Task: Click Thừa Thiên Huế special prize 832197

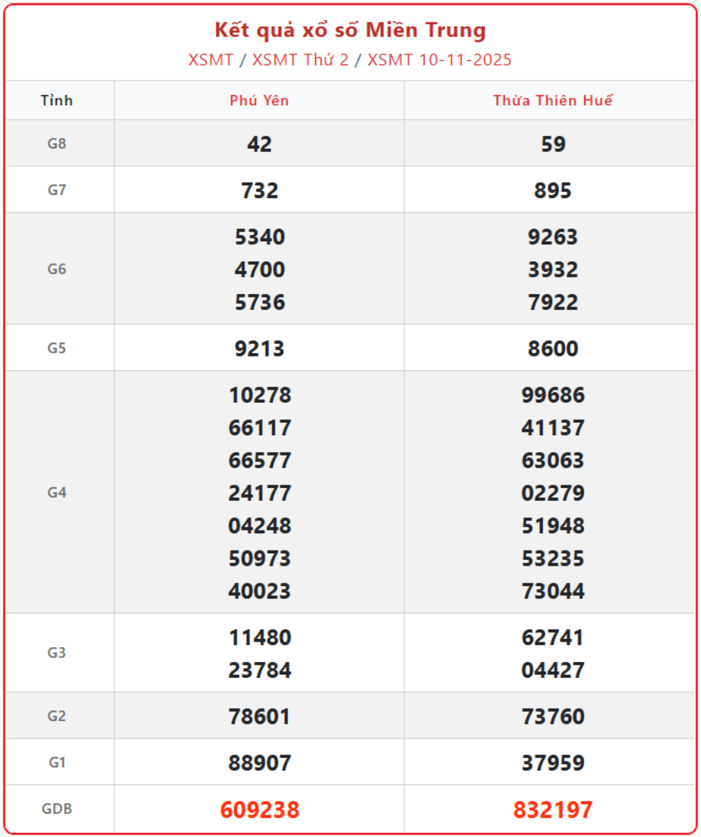Action: click(553, 810)
